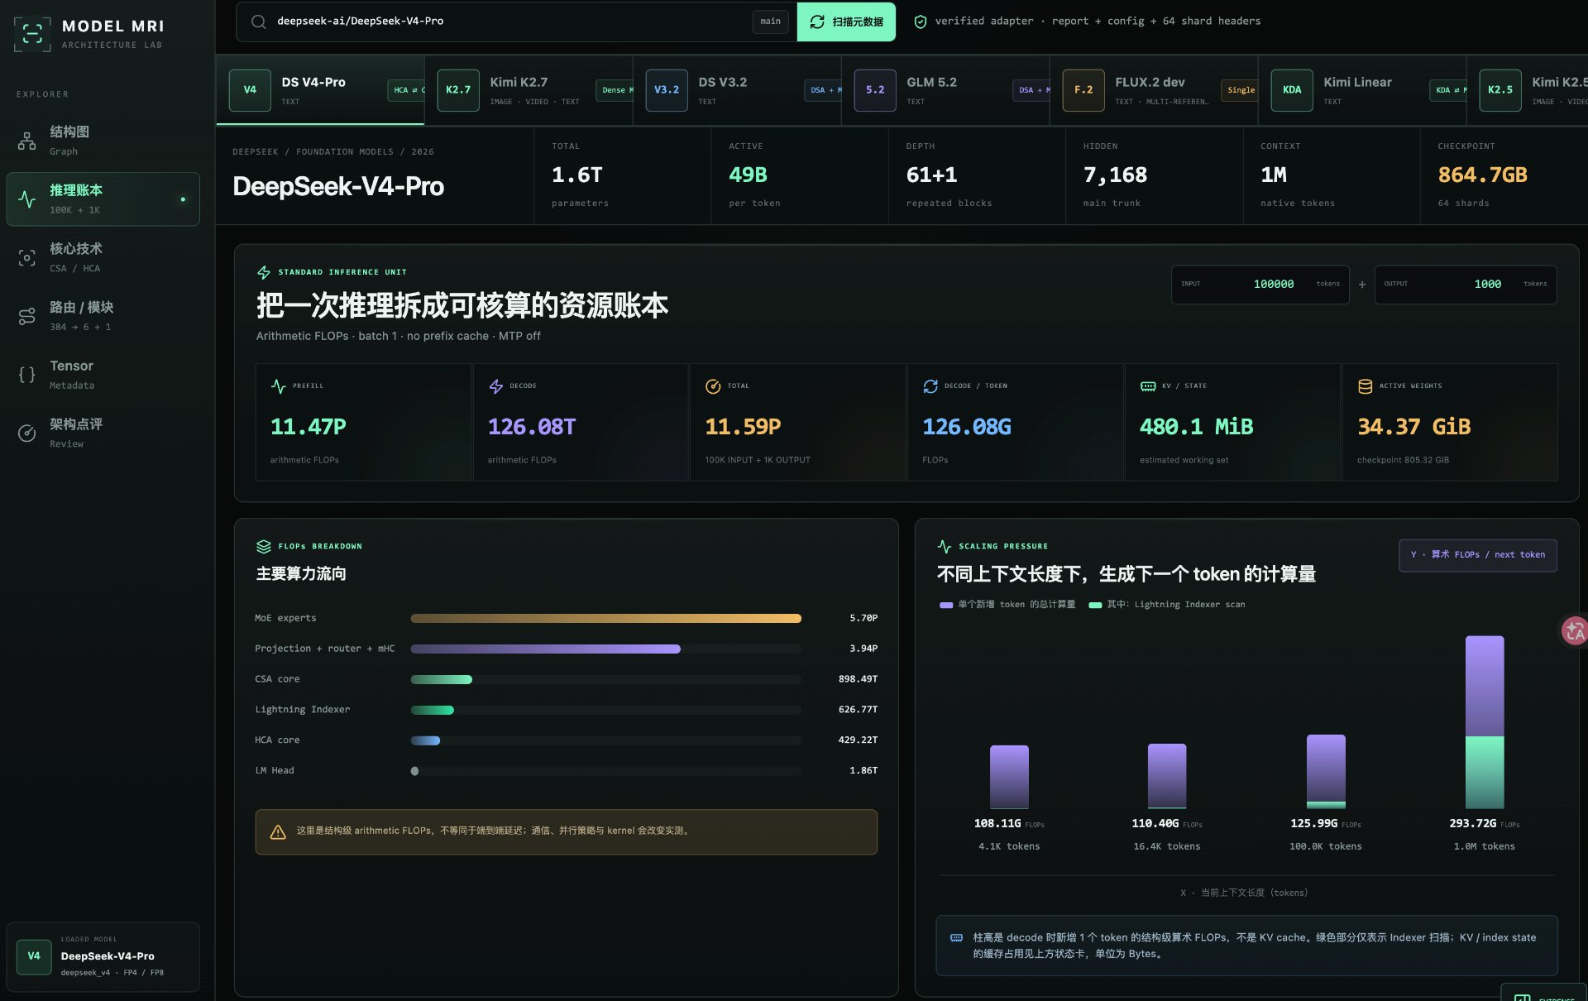Click the Model MRI logo icon
1588x1001 pixels.
pyautogui.click(x=32, y=34)
